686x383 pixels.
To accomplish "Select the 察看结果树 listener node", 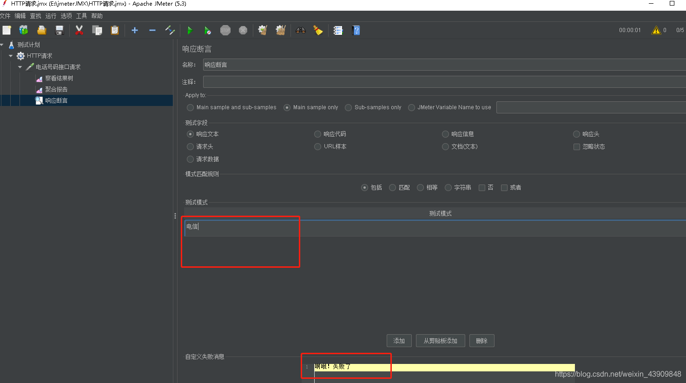I will pos(59,78).
